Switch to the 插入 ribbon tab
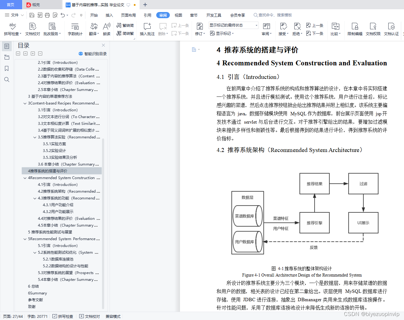The image size is (404, 320). (109, 15)
